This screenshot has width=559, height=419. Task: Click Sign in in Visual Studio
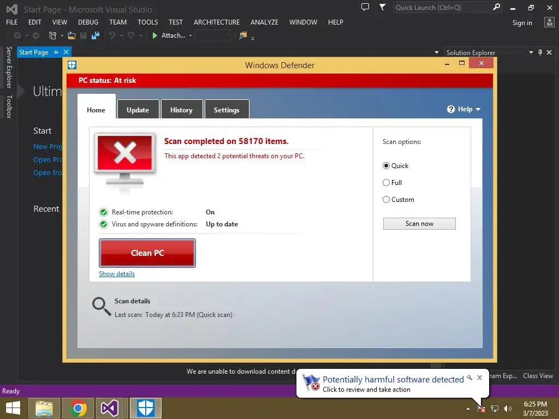point(522,23)
